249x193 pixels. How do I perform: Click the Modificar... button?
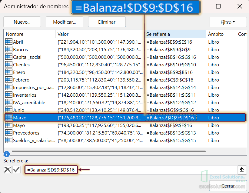coord(65,22)
